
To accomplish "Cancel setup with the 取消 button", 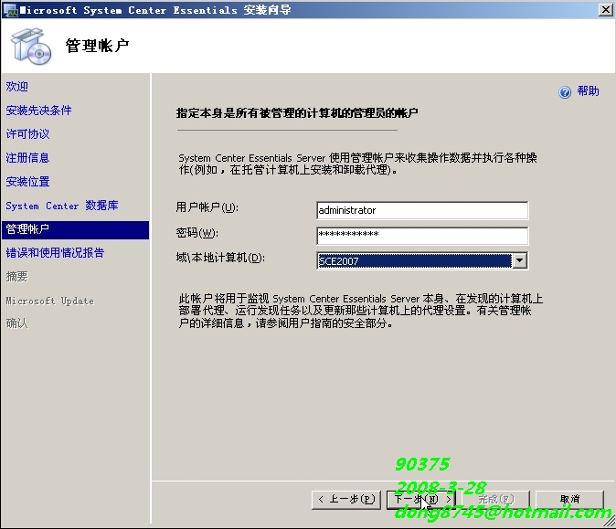I will [x=569, y=500].
